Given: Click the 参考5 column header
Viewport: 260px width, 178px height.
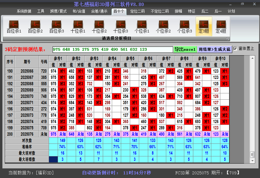Looking at the screenshot, I should click(130, 59).
